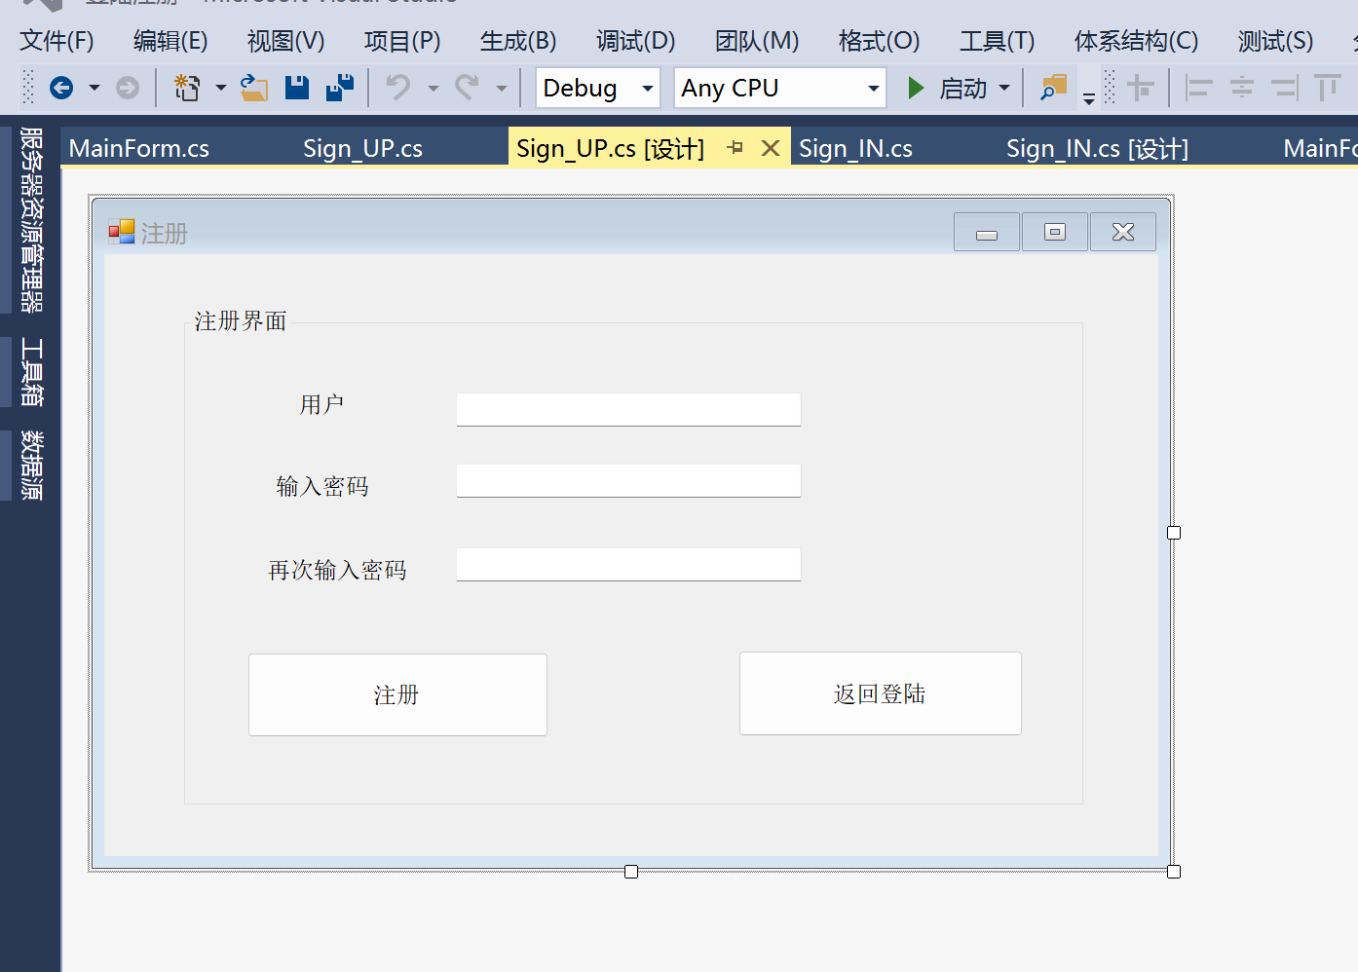Select the 再次输入密码 label

click(x=337, y=570)
